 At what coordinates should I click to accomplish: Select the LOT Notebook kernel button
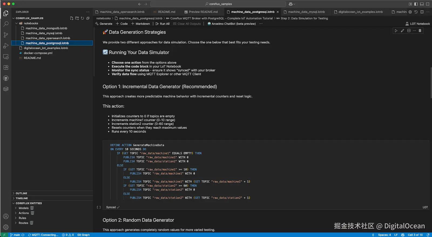418,24
